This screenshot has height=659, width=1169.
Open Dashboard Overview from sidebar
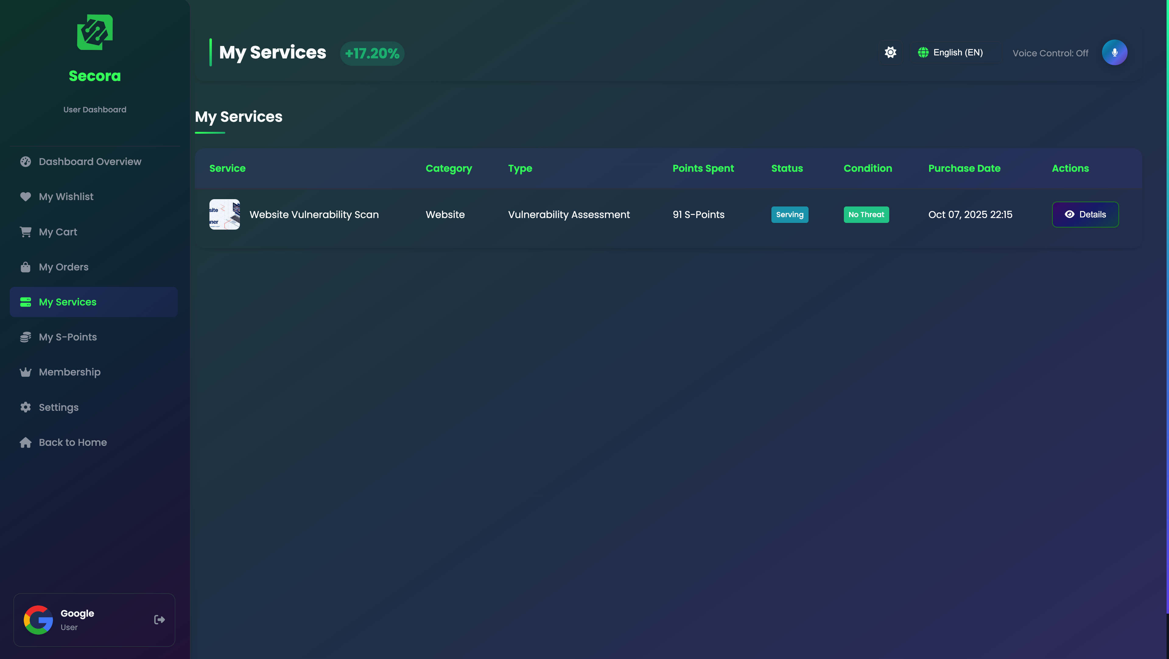[90, 162]
